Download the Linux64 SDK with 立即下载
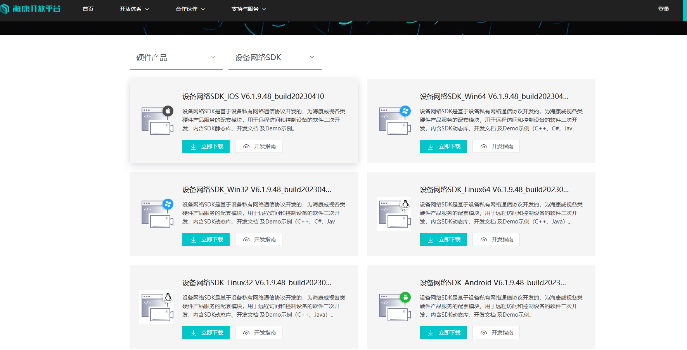The height and width of the screenshot is (350, 687). coord(443,239)
